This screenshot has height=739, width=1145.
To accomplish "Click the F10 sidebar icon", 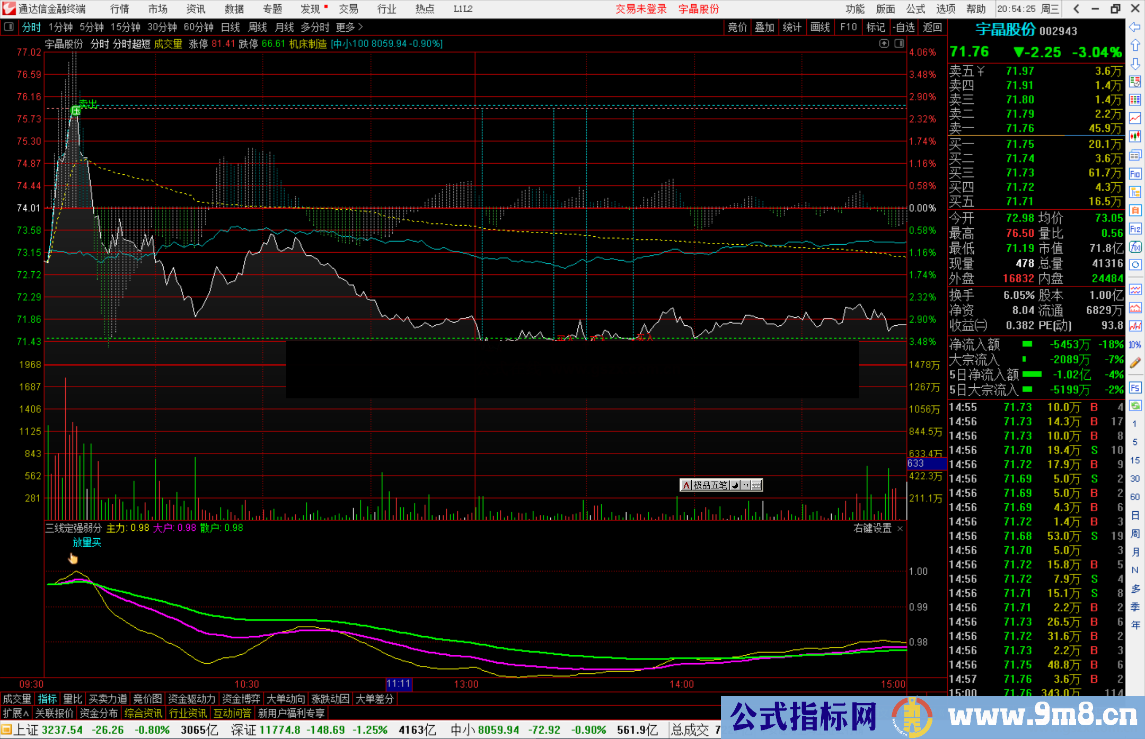I will pos(1135,174).
